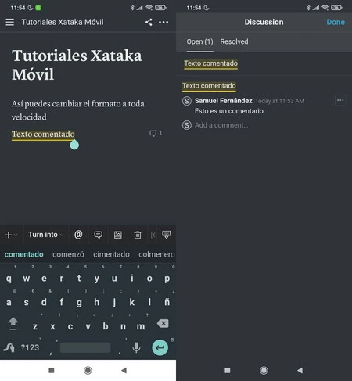This screenshot has width=352, height=381.
Task: Choose the suggestion "comenzó"
Action: (x=68, y=254)
